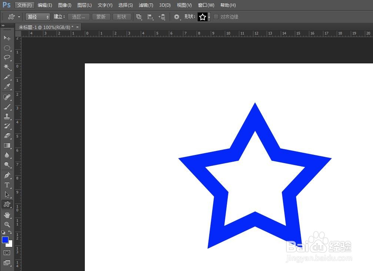Select the Custom Shape tool in toolbar

coord(7,204)
